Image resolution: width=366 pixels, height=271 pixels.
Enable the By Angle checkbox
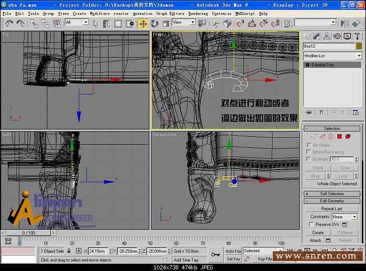[309, 159]
